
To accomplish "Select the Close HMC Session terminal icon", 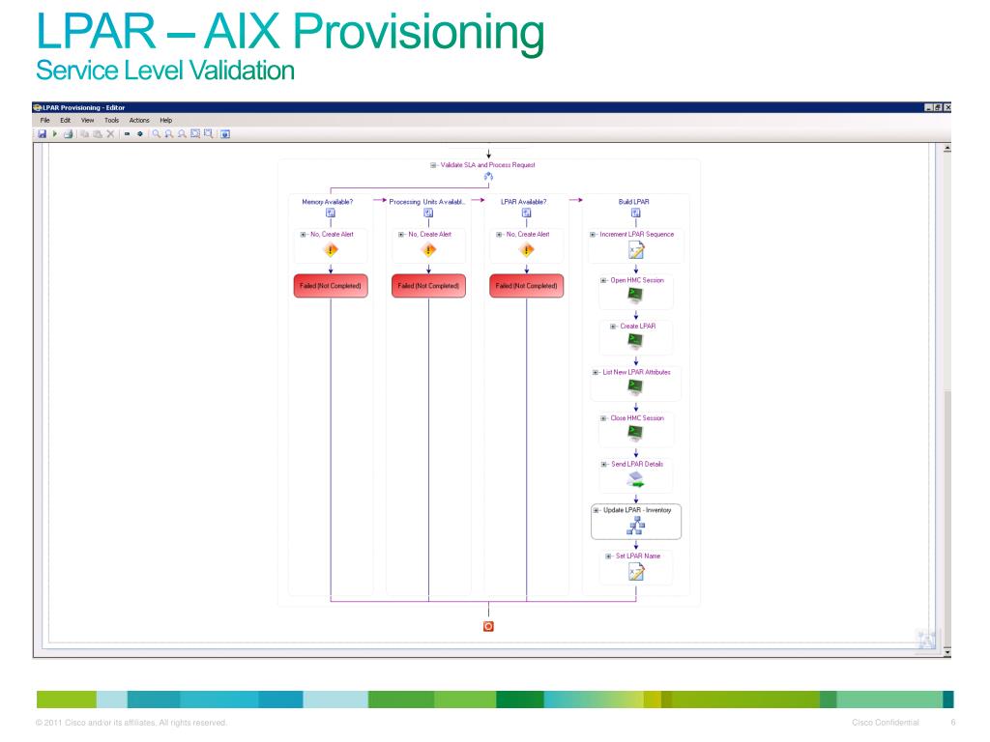I will click(x=635, y=433).
